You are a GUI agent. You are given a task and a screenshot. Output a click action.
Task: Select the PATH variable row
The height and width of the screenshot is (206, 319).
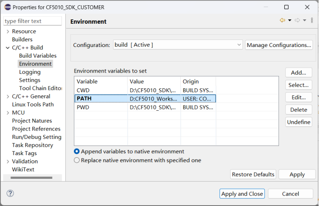coord(145,99)
